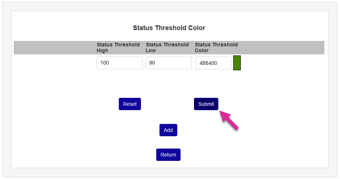Click the Status Threshold Color page title

coord(169,28)
